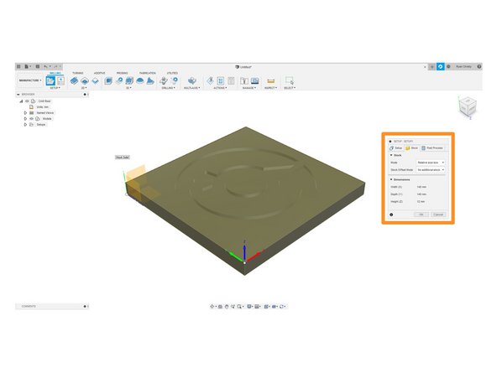This screenshot has width=497, height=372.
Task: Click the Simulate action icon
Action: coord(210,80)
